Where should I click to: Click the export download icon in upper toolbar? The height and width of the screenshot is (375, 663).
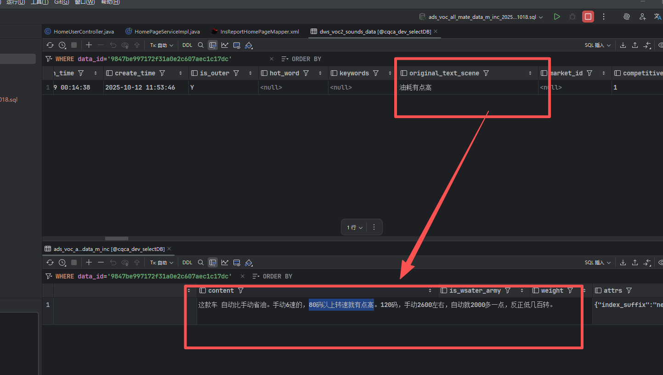623,45
